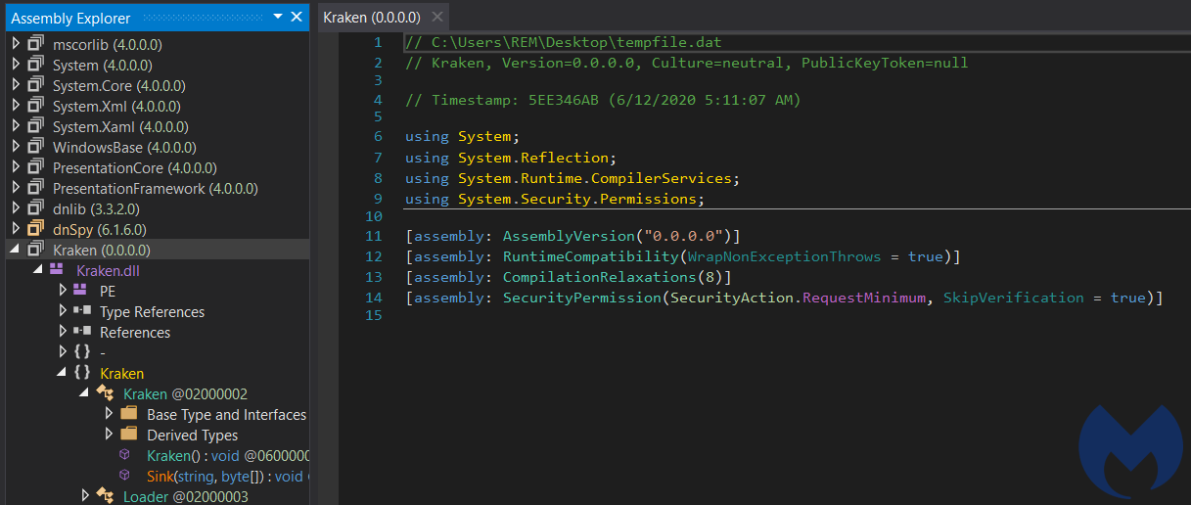The height and width of the screenshot is (505, 1191).
Task: Click the PresentationCore assembly icon
Action: (x=36, y=167)
